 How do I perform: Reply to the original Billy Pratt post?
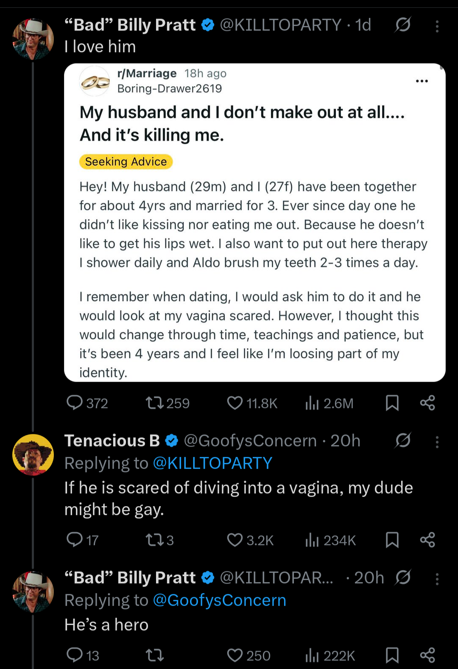75,403
